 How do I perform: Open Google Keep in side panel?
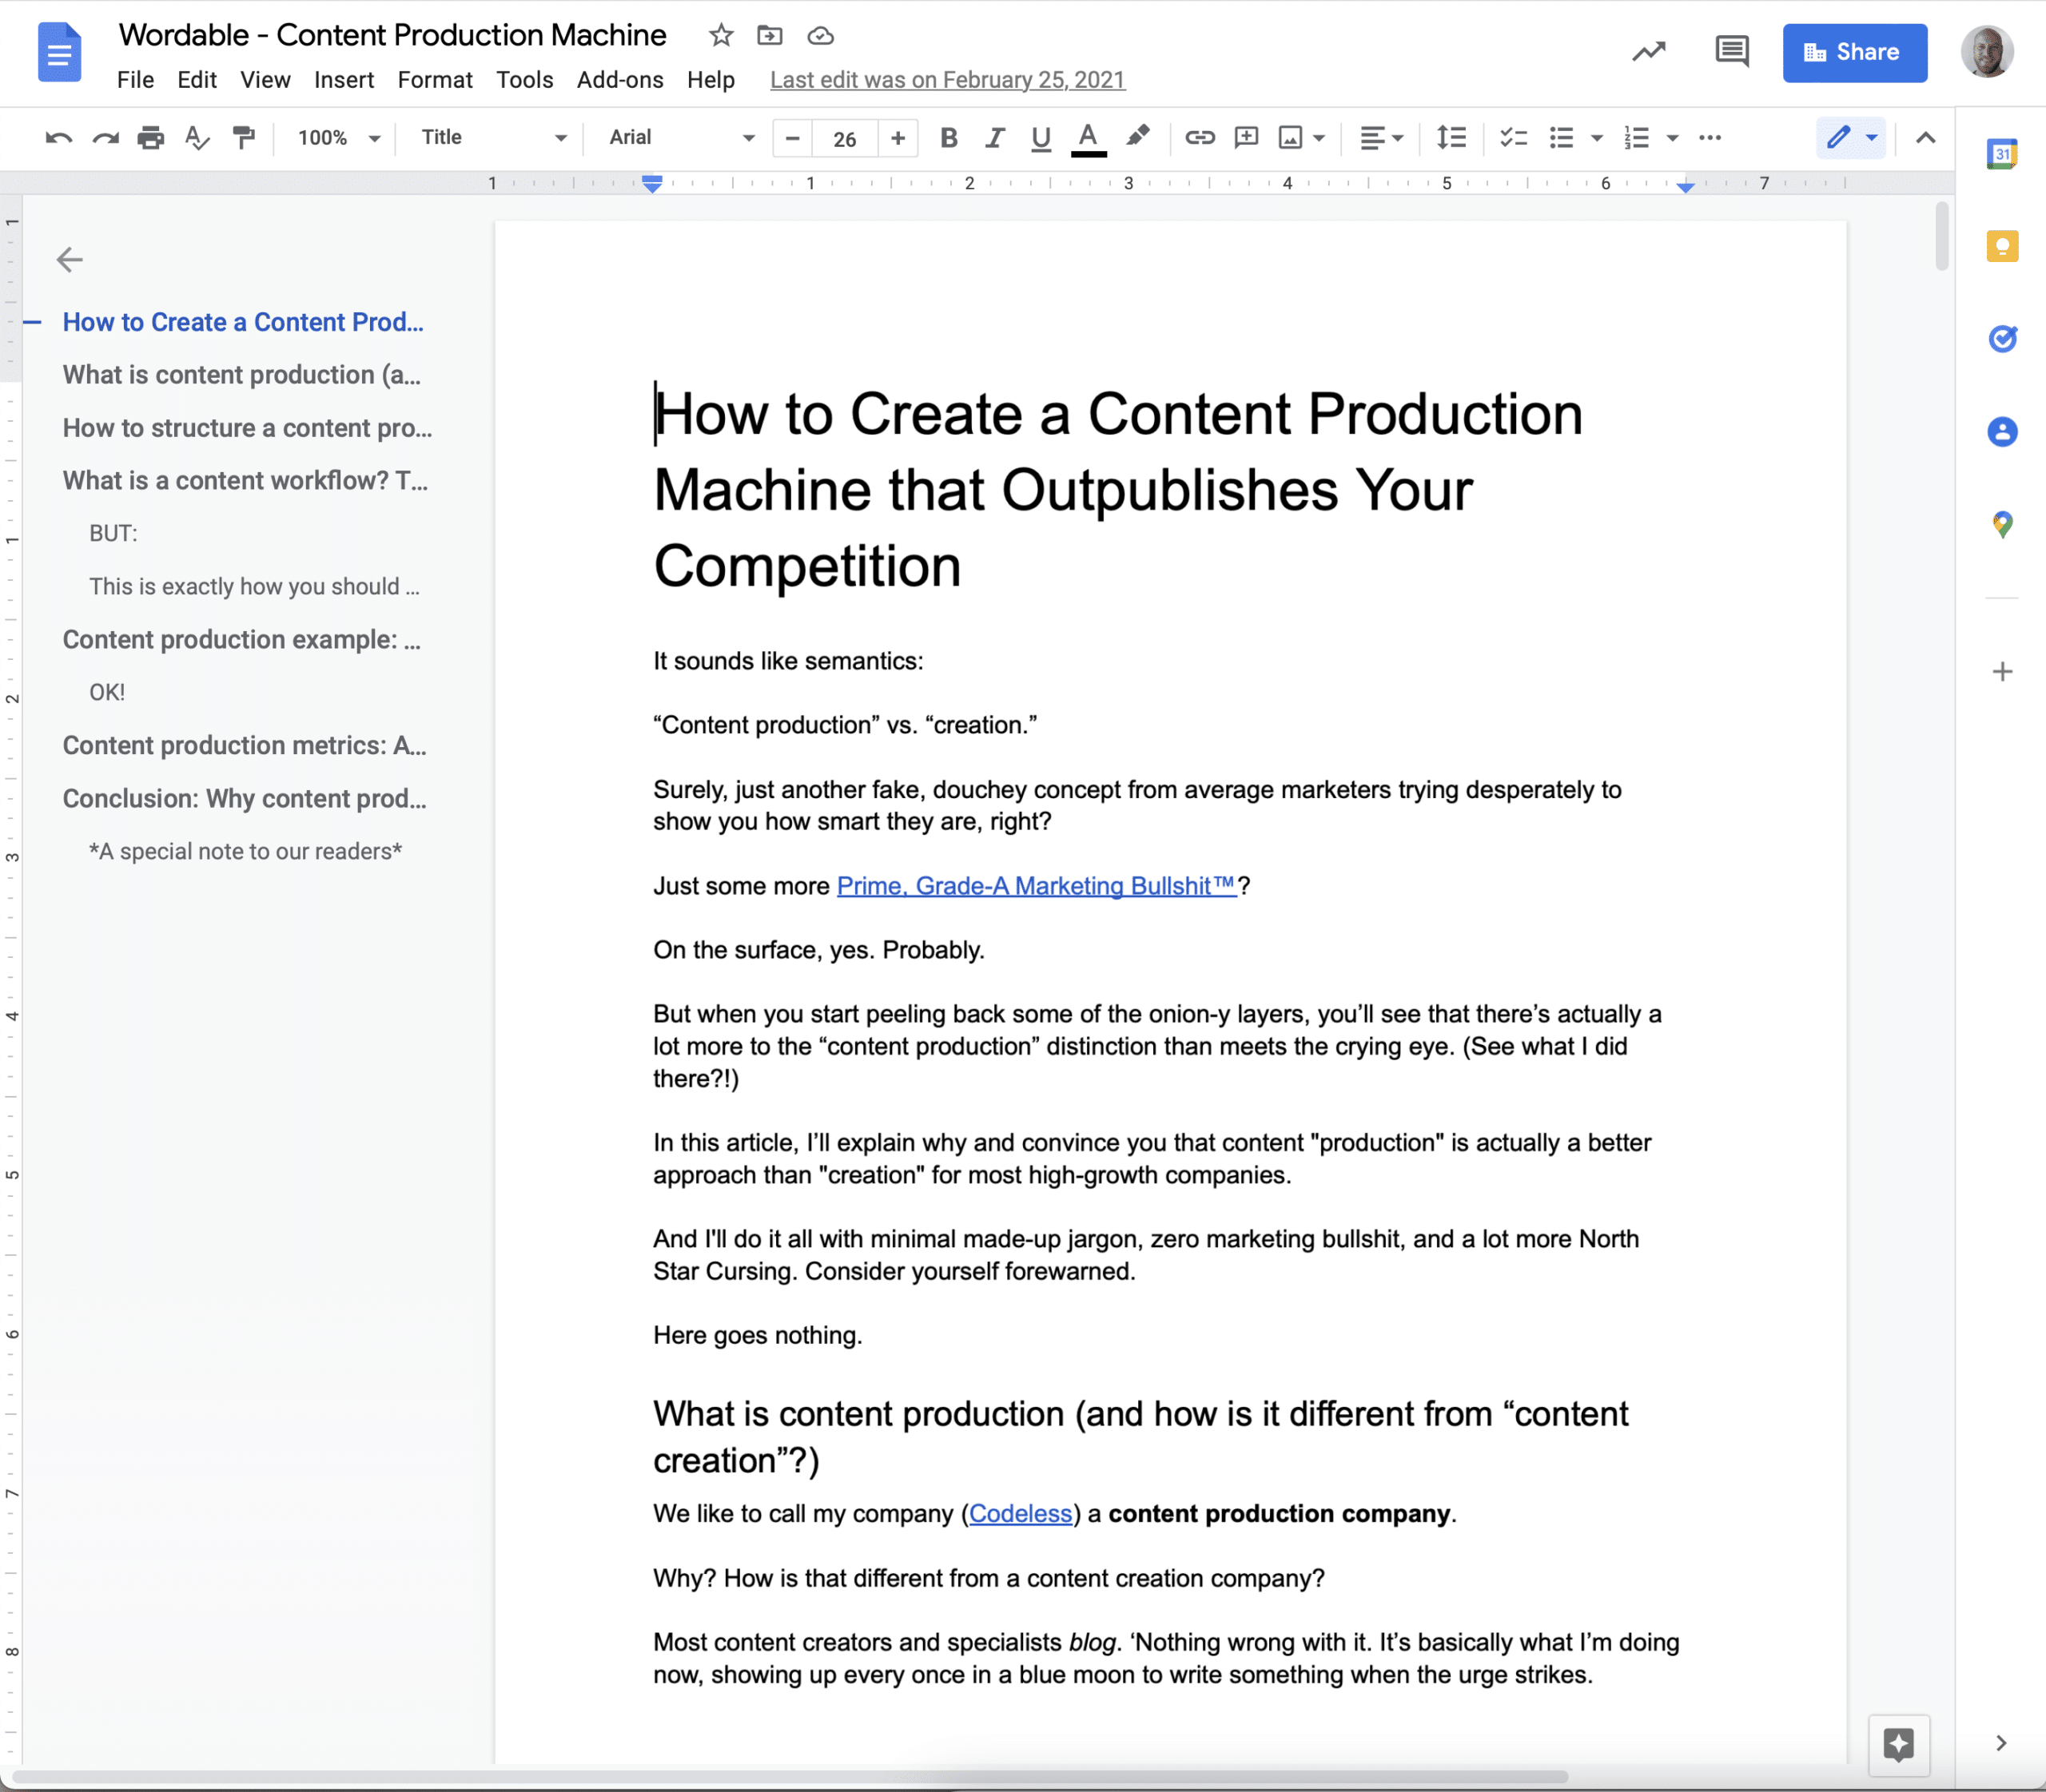click(2001, 246)
